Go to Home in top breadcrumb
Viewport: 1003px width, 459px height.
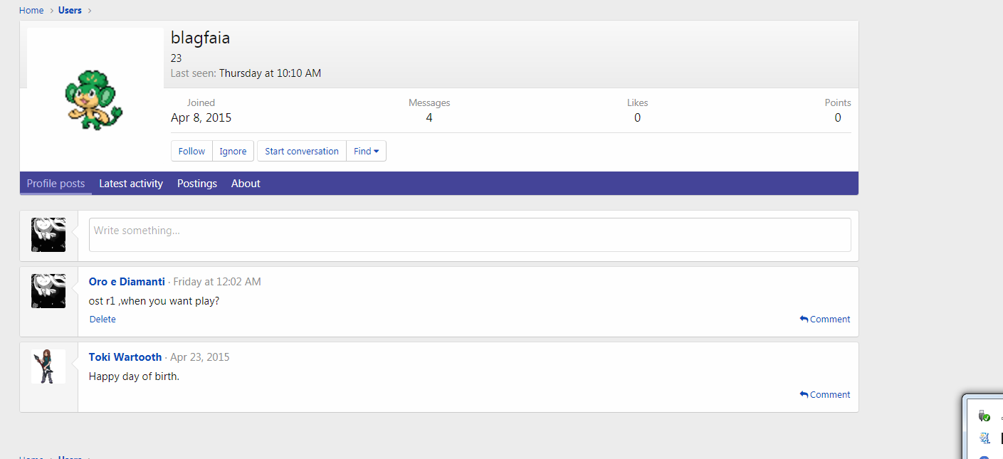point(31,10)
